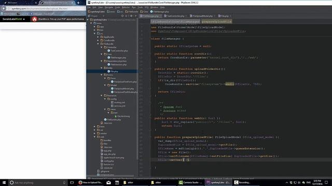332x186 pixels.
Task: Select apple-touch-icon.png in web folder
Action: coord(112,158)
